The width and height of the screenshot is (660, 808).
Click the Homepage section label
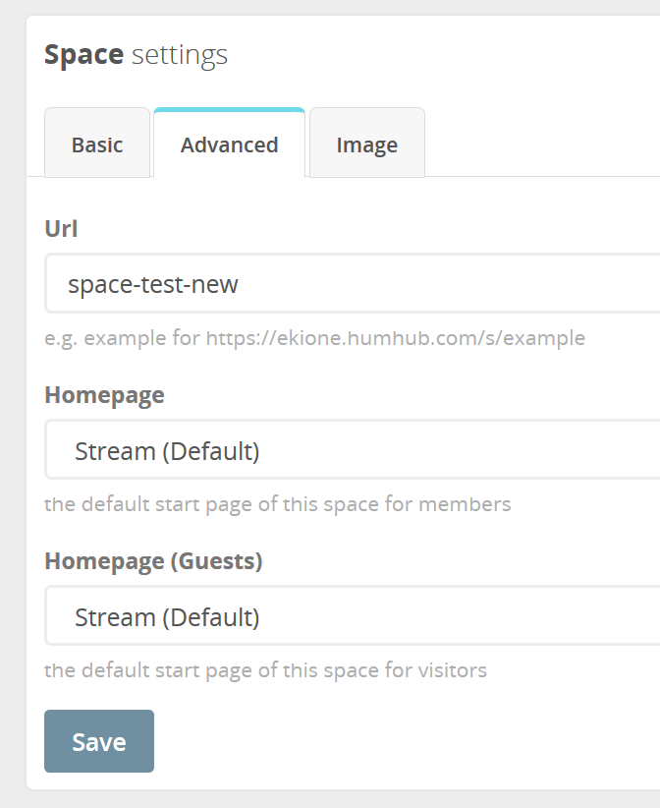click(104, 394)
